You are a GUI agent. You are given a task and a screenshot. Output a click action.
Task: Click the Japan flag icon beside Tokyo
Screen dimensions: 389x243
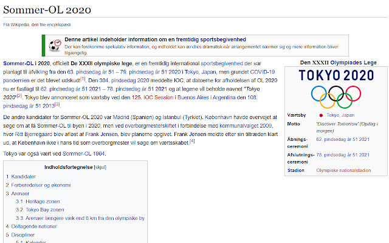point(321,115)
